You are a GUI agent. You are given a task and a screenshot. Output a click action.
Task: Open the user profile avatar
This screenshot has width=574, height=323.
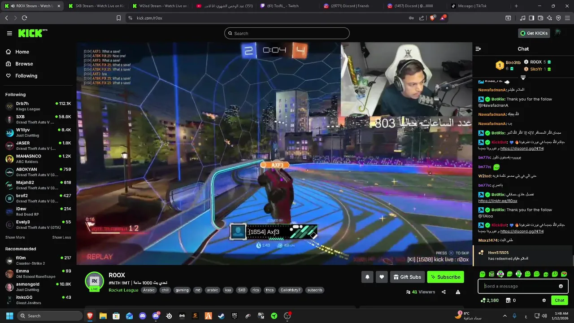tap(558, 33)
